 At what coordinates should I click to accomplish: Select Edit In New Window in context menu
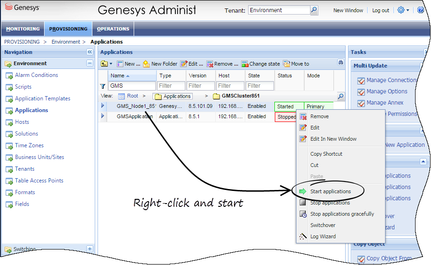[x=340, y=139]
